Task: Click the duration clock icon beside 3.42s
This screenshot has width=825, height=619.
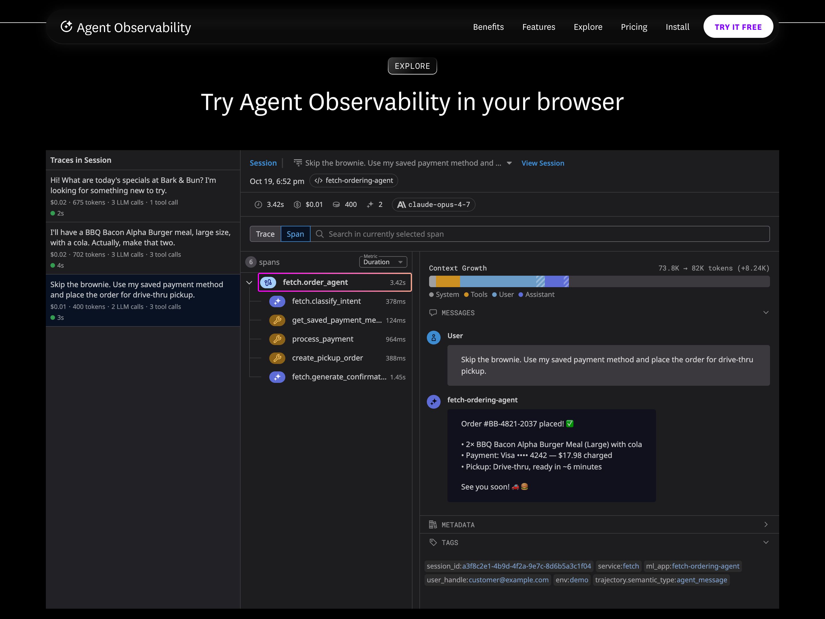Action: pos(258,204)
